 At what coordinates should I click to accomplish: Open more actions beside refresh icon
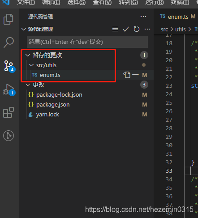[147, 29]
